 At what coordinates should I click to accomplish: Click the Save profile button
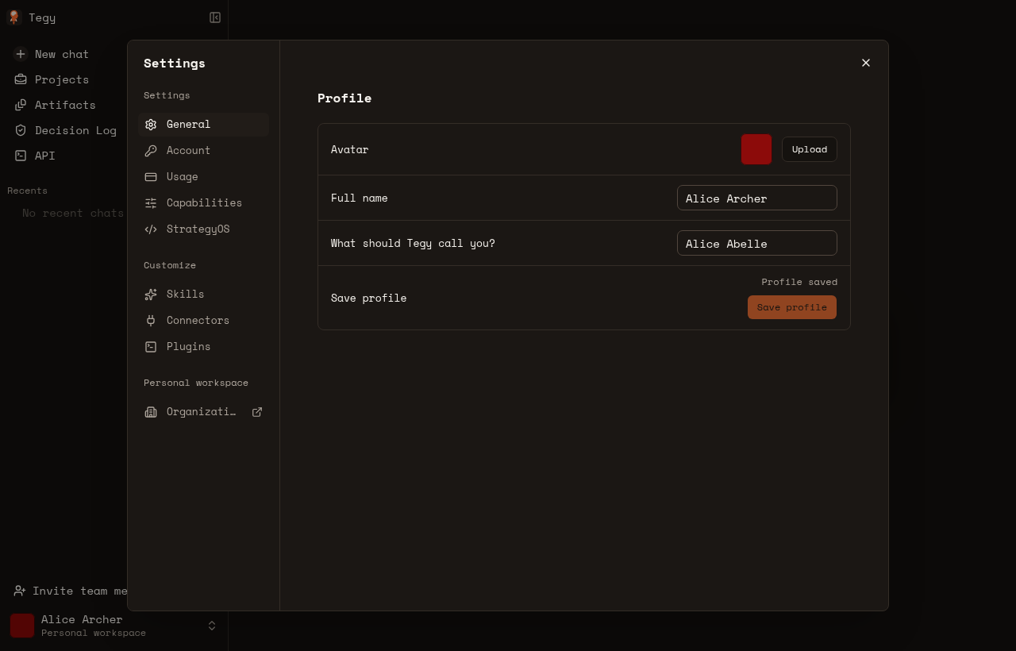(x=792, y=307)
